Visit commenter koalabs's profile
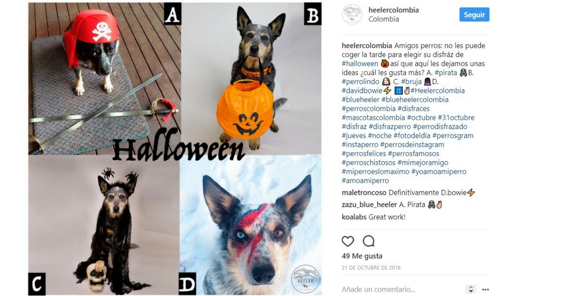The image size is (567, 296). (354, 217)
